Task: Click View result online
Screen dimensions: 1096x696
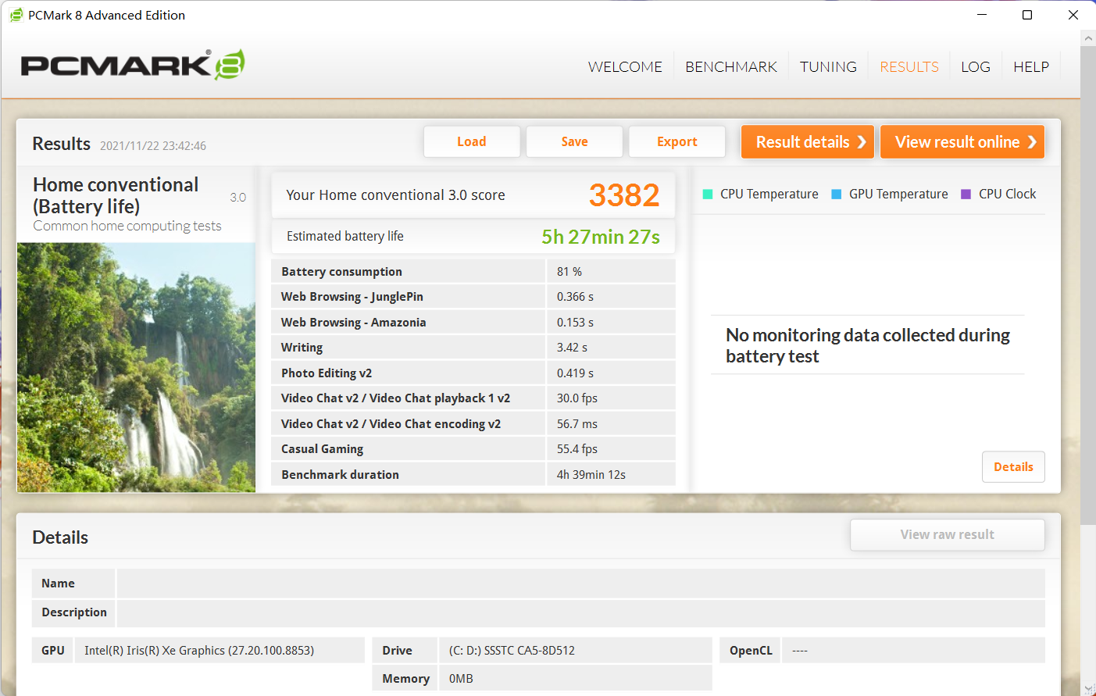Action: click(962, 142)
